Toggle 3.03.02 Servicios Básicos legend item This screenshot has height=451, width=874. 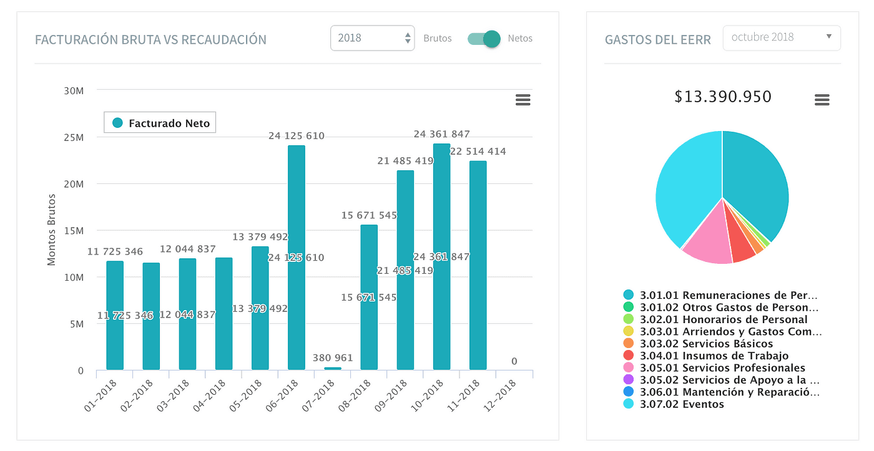click(698, 344)
